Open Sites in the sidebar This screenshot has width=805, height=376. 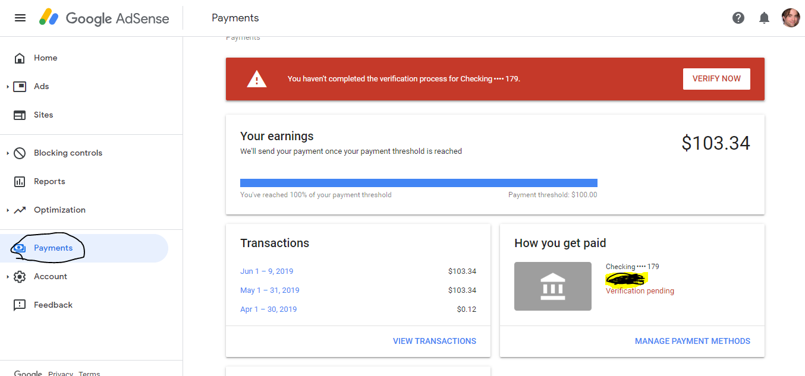point(43,115)
